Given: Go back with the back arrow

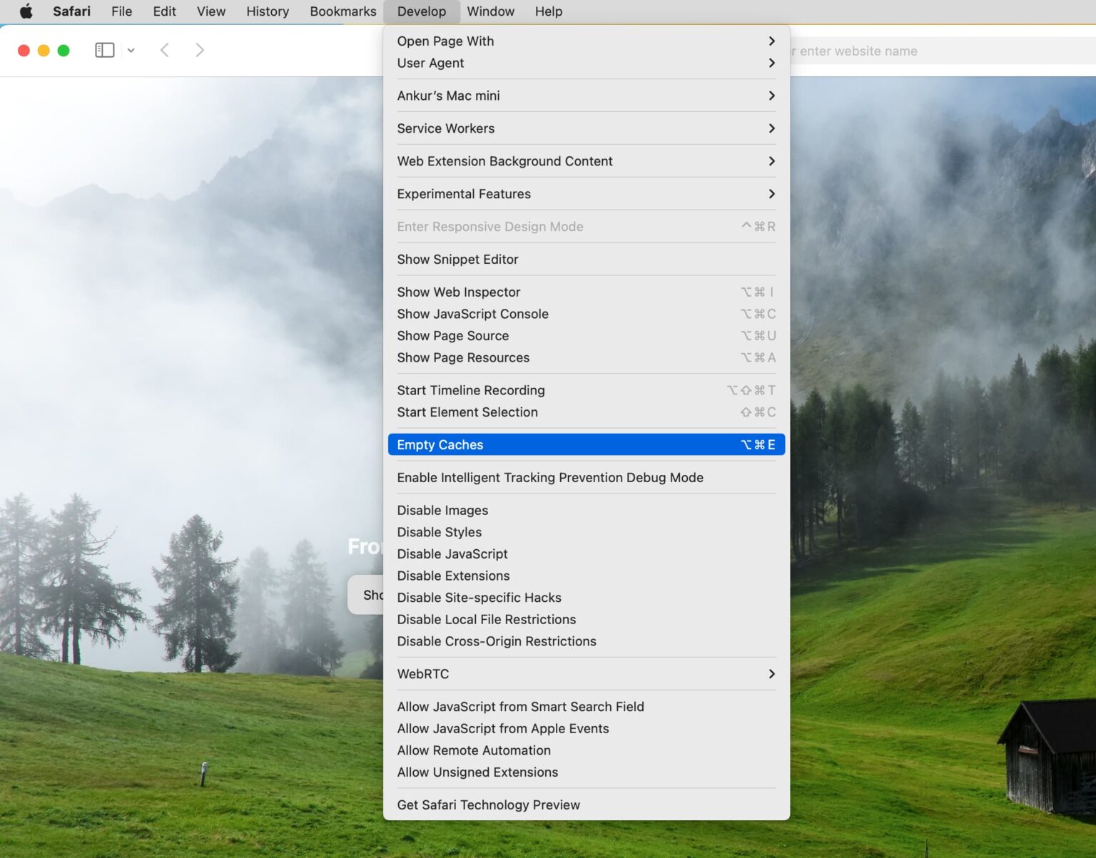Looking at the screenshot, I should click(165, 50).
